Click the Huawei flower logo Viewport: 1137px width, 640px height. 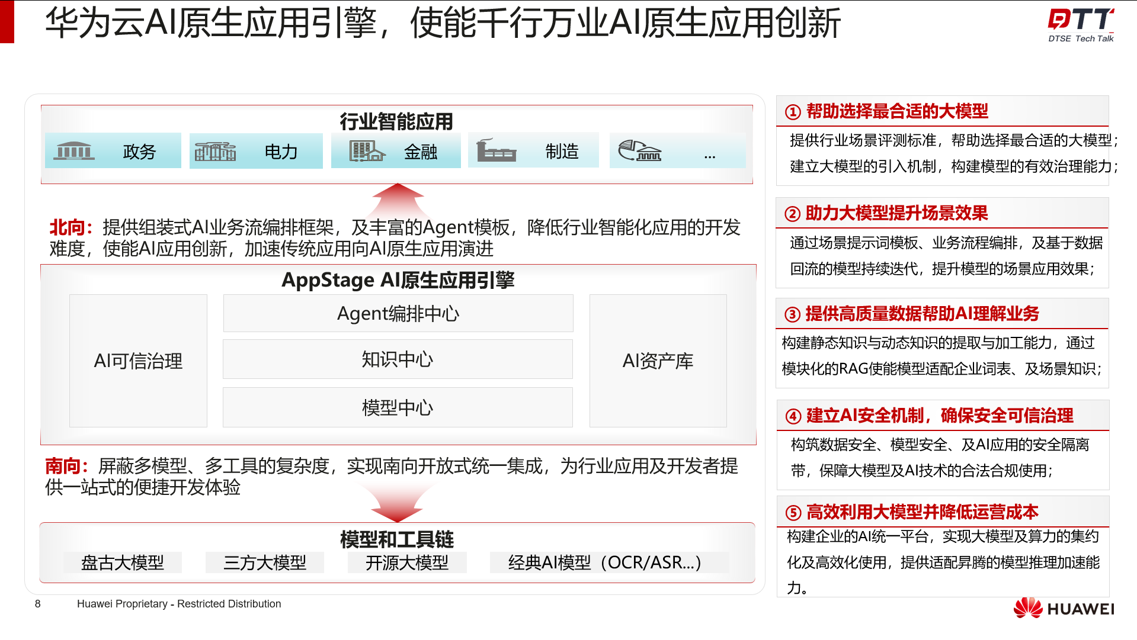point(1028,608)
